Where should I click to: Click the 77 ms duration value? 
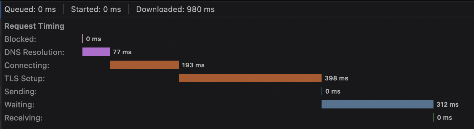(122, 52)
